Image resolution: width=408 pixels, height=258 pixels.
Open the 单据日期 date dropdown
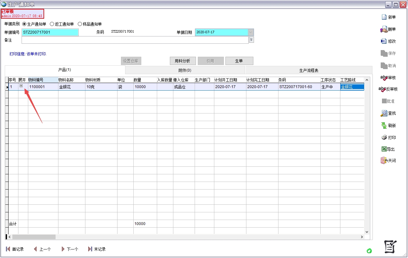pyautogui.click(x=251, y=32)
